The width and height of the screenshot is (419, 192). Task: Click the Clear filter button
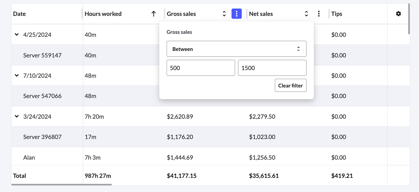click(291, 85)
